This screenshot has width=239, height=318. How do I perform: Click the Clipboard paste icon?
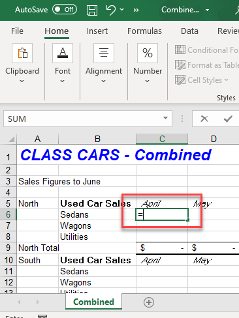[x=22, y=53]
